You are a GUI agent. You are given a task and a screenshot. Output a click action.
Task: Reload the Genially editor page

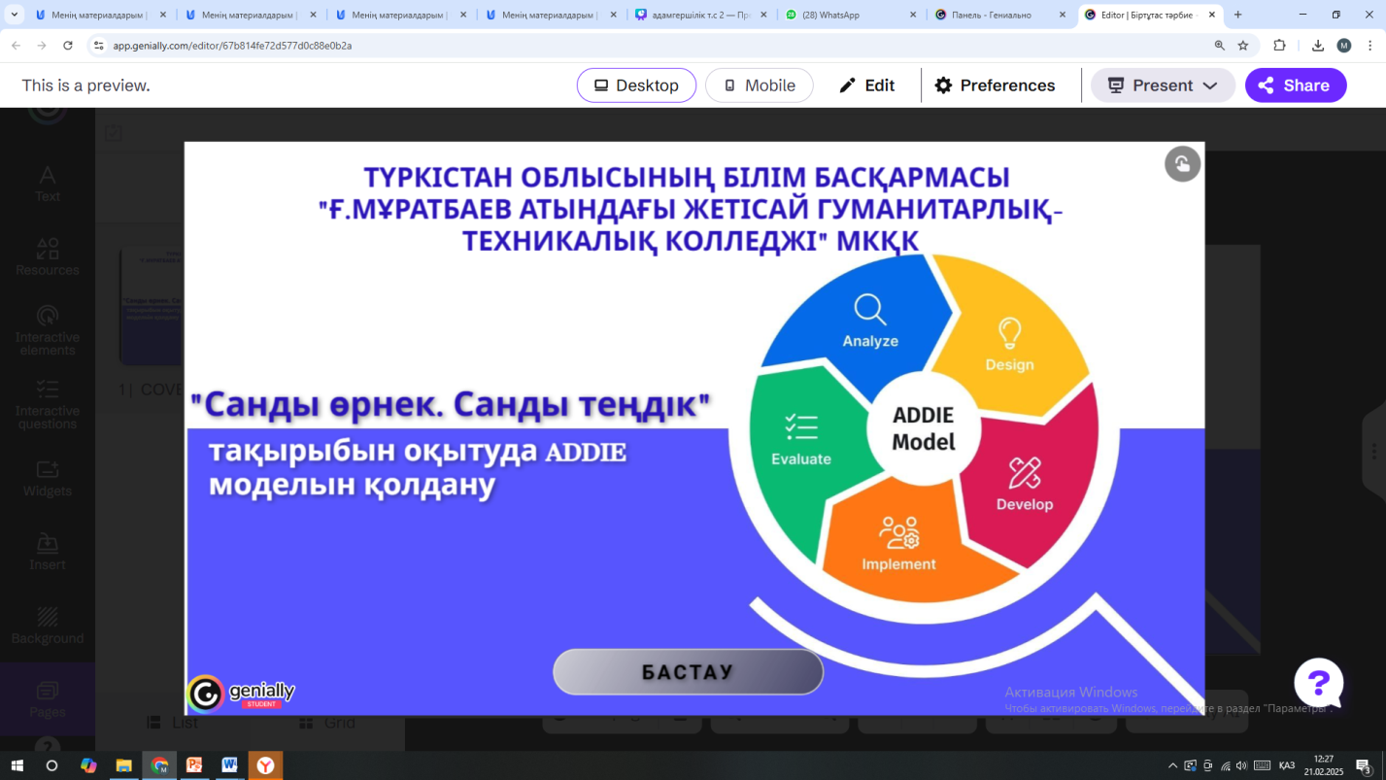pyautogui.click(x=68, y=46)
